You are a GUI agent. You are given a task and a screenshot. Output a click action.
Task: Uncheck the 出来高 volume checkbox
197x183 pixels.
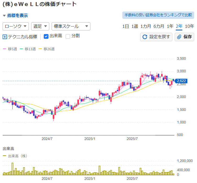(46, 36)
